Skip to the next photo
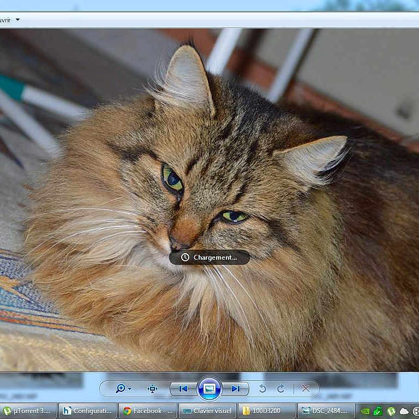Image resolution: width=419 pixels, height=419 pixels. 236,388
